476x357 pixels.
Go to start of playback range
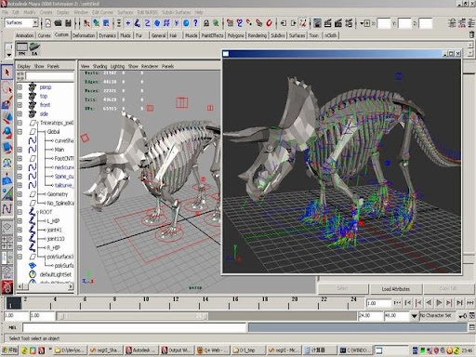click(398, 303)
